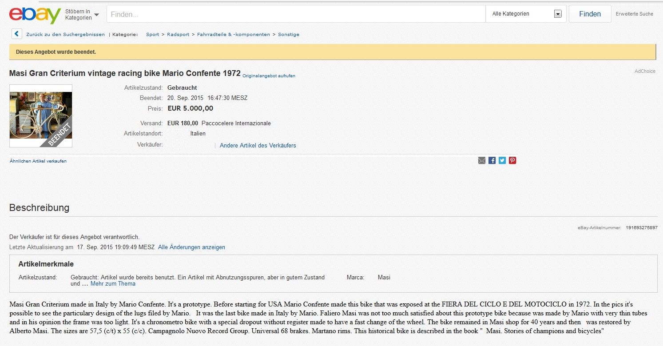Open Andere Artikel des Verkäufers link

258,145
